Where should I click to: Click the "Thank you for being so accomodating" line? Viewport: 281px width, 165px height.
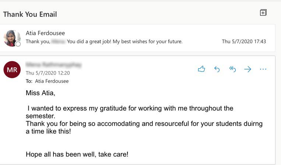coord(144,124)
